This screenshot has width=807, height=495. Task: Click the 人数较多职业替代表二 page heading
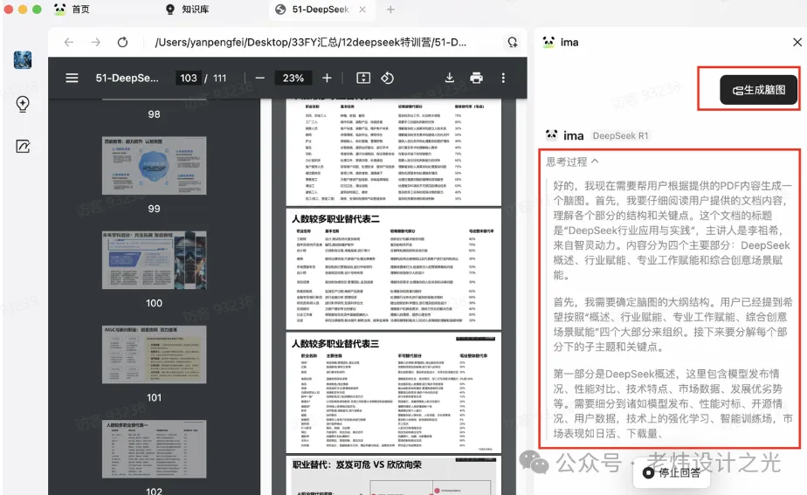(x=335, y=218)
